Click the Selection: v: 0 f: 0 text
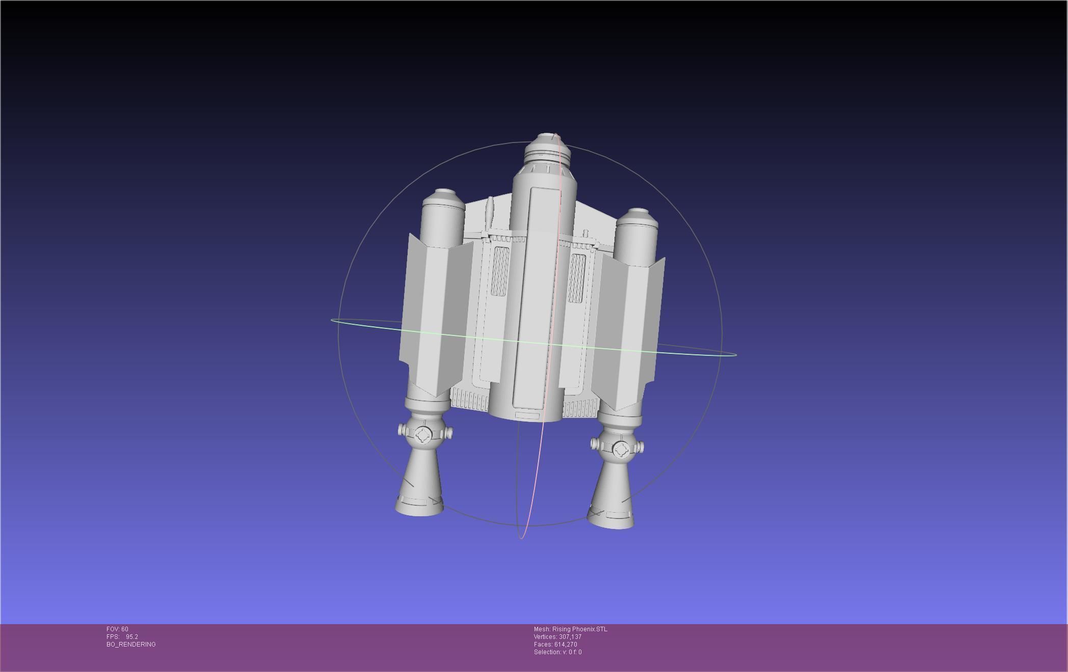1068x672 pixels. pos(558,652)
